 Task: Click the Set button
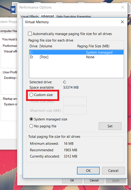pyautogui.click(x=110, y=126)
